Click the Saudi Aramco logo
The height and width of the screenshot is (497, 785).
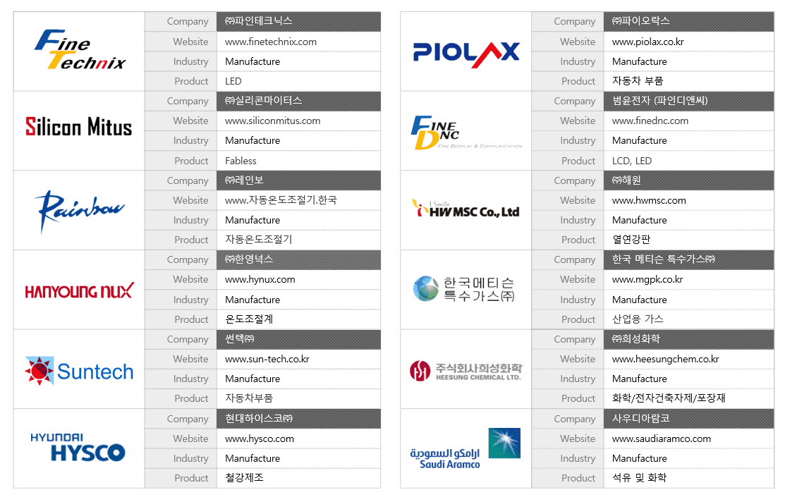click(466, 449)
